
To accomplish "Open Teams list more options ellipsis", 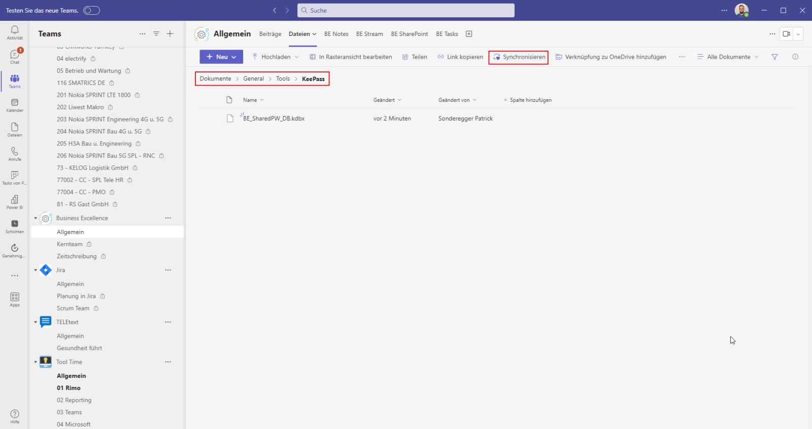I will tap(143, 33).
